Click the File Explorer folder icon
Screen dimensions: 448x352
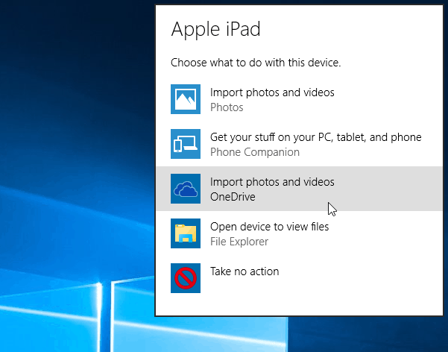click(186, 233)
